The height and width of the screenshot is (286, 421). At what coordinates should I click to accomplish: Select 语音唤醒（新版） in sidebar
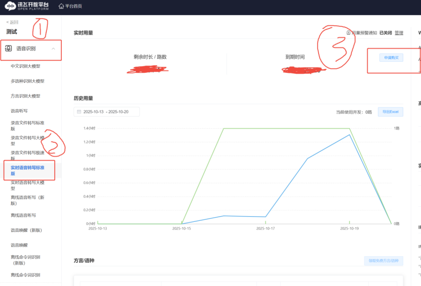point(26,230)
